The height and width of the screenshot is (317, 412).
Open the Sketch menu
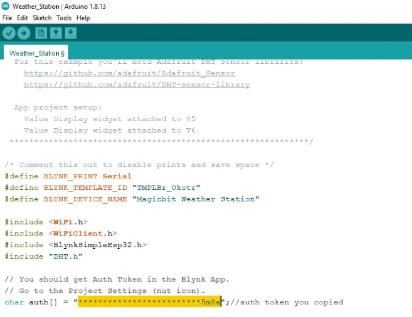[x=42, y=18]
